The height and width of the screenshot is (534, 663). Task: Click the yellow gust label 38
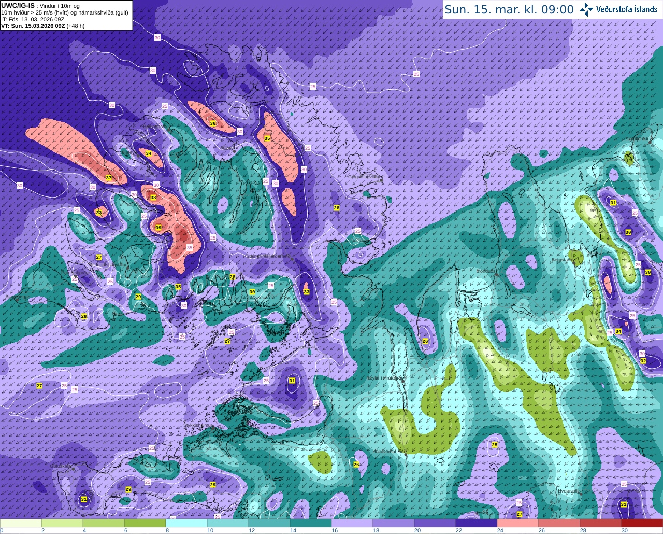[x=153, y=198]
